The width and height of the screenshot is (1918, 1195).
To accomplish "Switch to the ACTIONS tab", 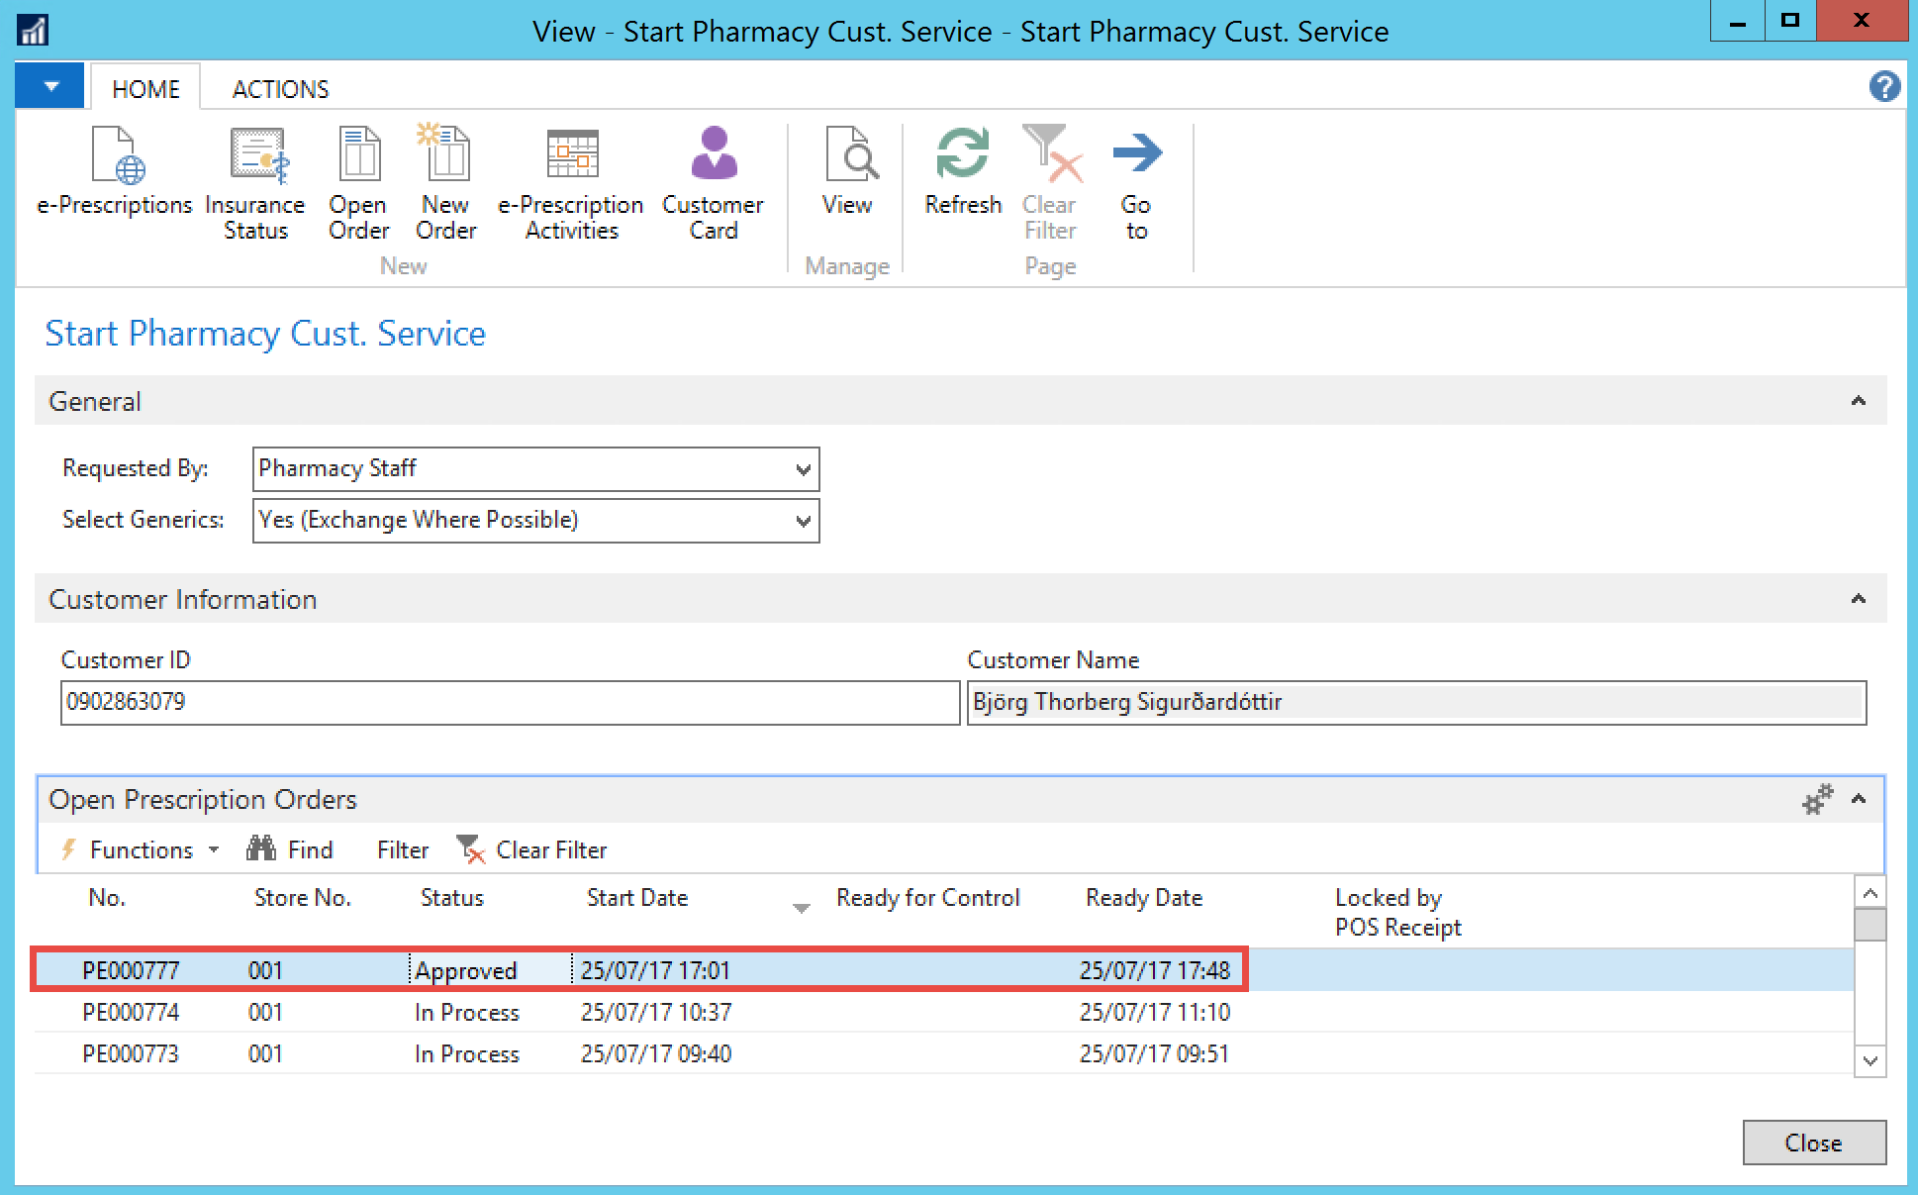I will 280,89.
